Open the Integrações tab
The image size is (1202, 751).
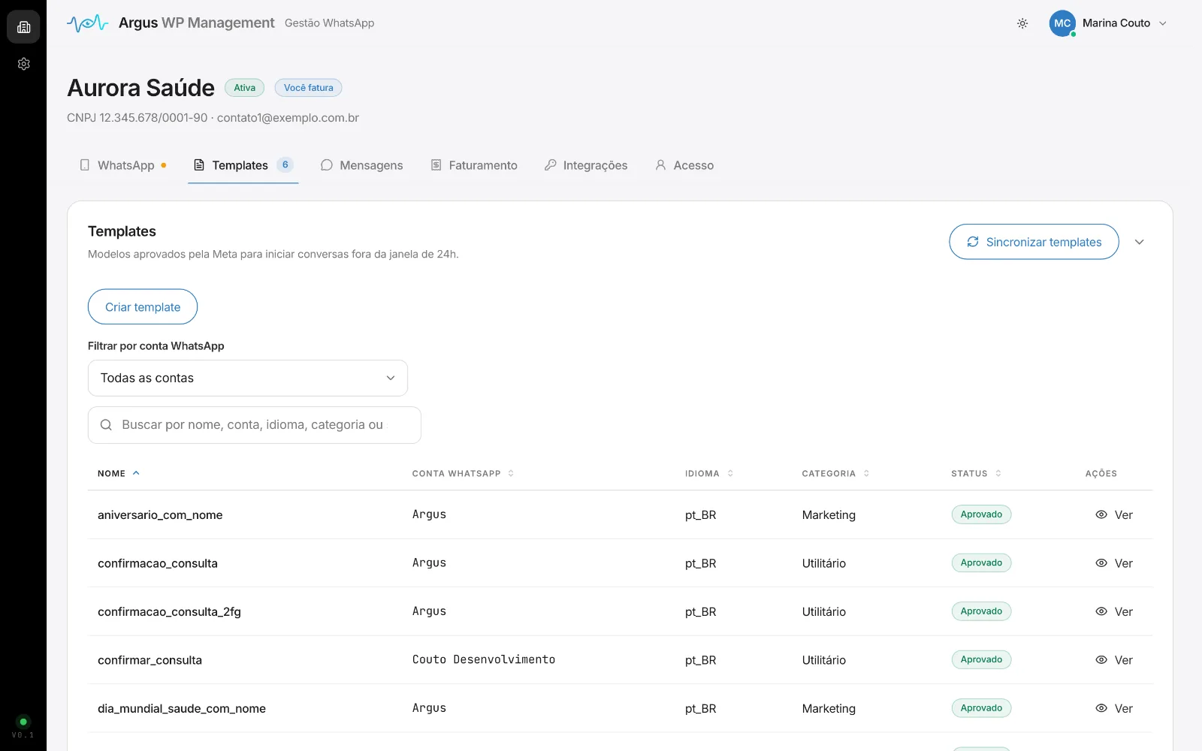[x=586, y=165]
